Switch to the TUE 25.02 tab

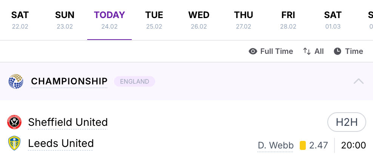coord(154,20)
